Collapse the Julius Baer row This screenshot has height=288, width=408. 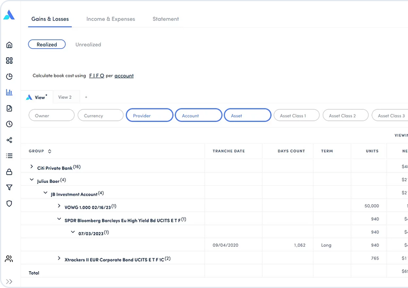[x=31, y=179]
